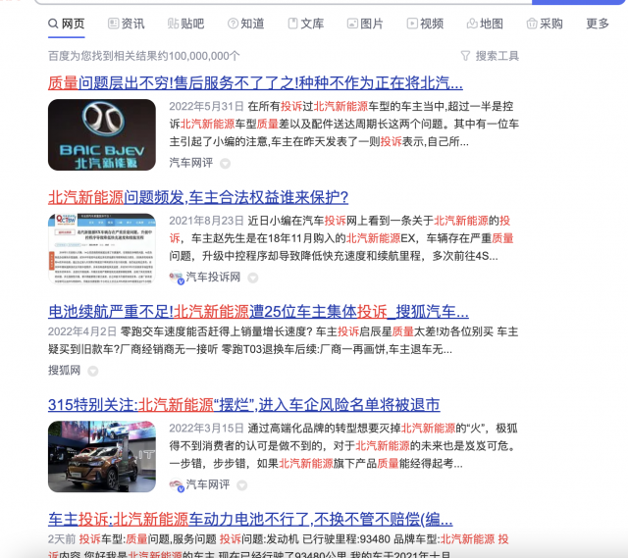
Task: Open the 电池续航严重不足 result link
Action: point(258,312)
